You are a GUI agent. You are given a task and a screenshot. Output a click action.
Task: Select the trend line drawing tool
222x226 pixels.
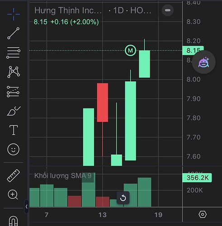(14, 33)
